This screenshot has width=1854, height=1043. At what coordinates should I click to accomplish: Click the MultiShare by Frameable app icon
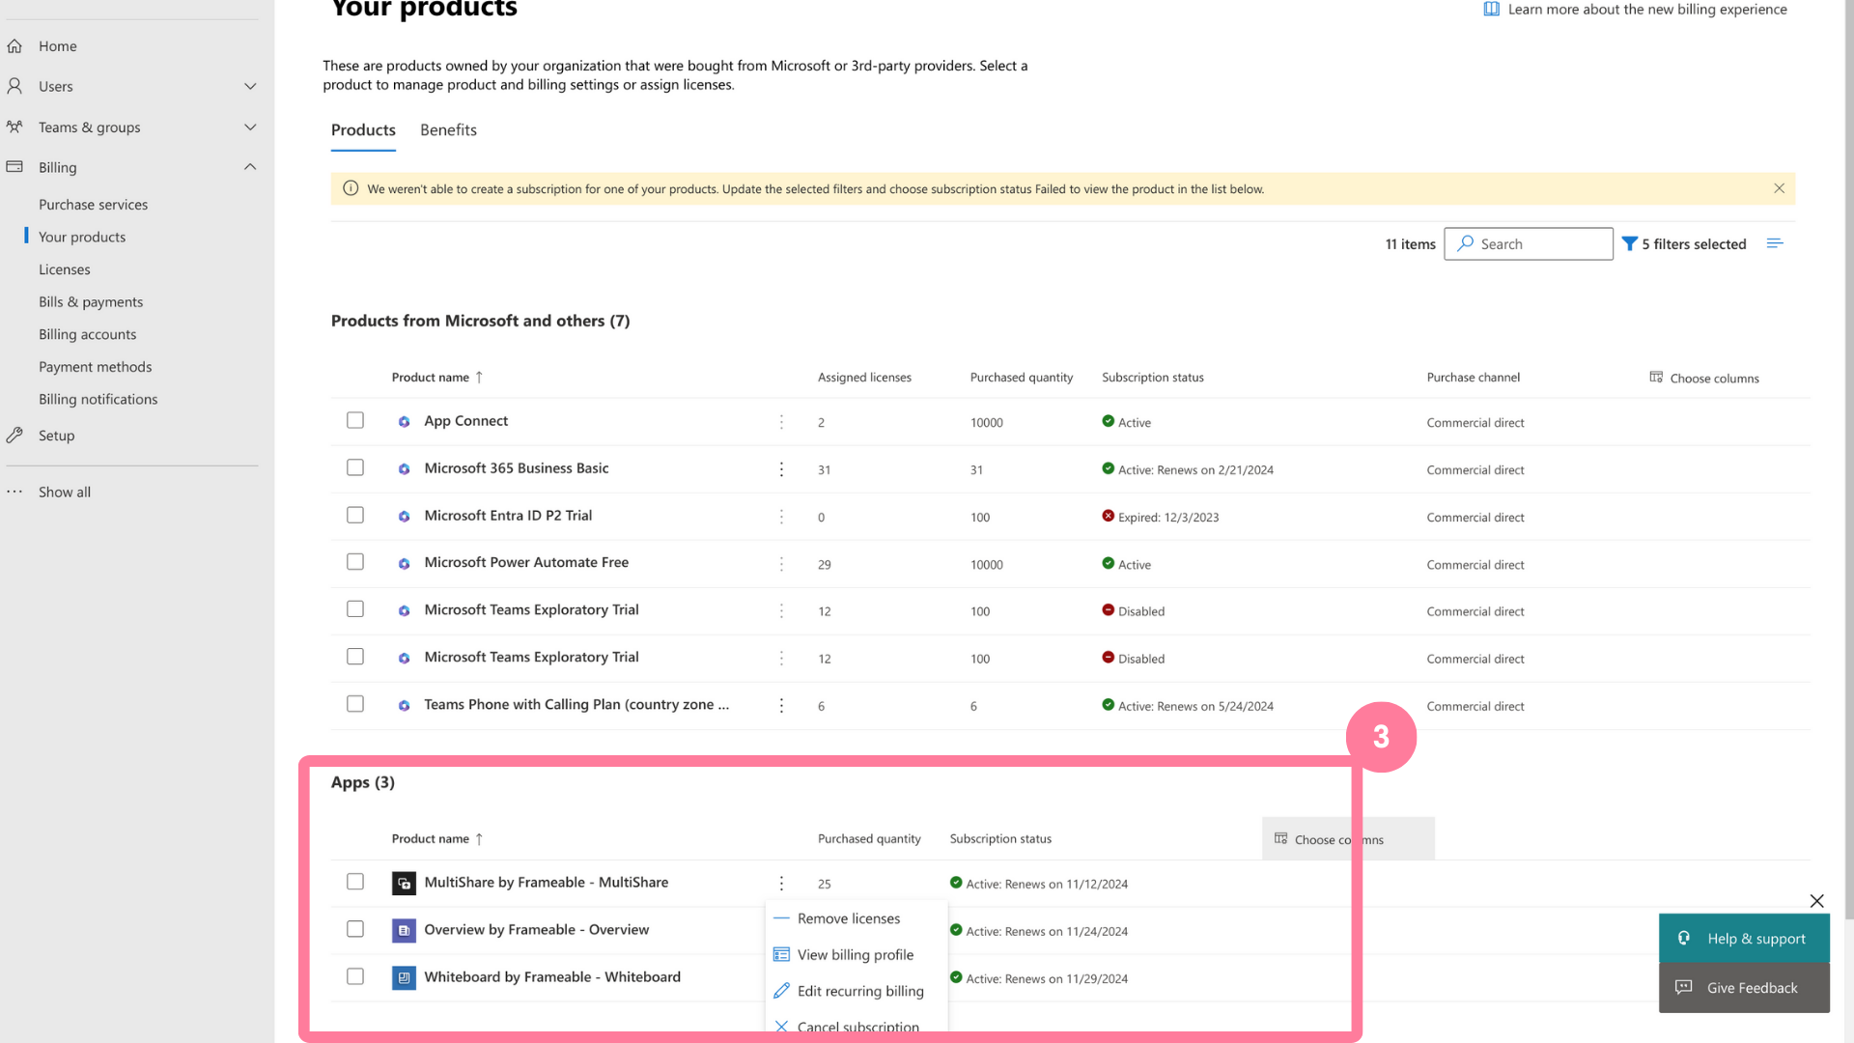tap(404, 883)
